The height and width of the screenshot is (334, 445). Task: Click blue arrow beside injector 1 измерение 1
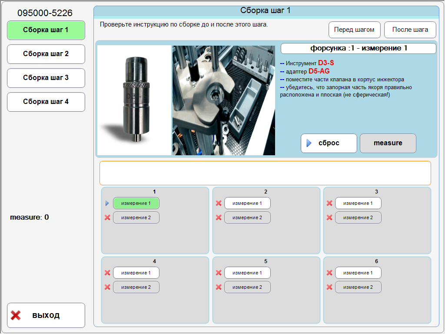[x=107, y=204]
